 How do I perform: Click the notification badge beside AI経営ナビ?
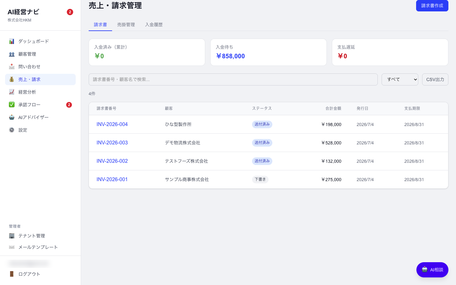click(x=70, y=12)
